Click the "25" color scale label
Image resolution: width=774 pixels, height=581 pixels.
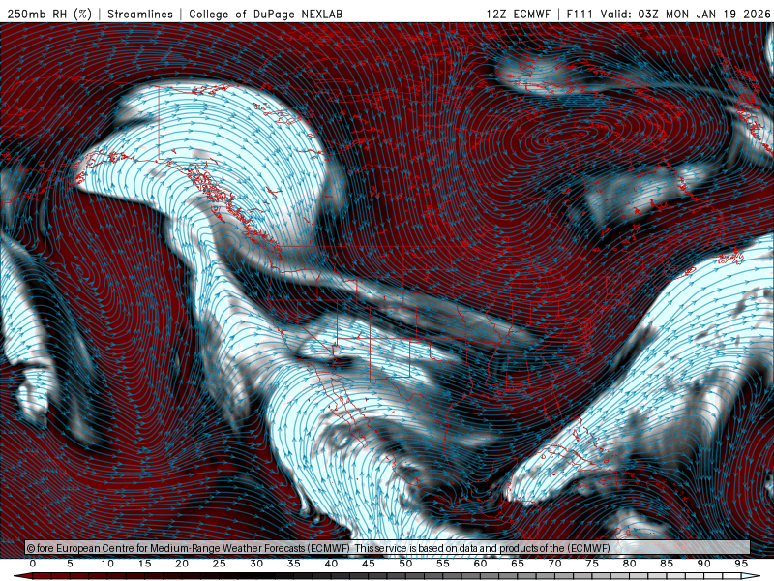(x=220, y=564)
